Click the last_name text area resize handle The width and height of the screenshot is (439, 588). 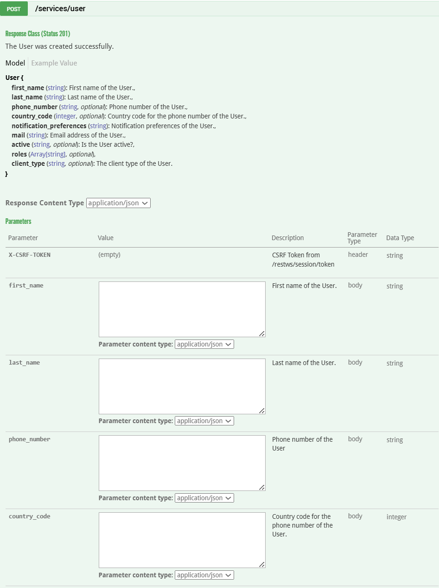(x=262, y=411)
